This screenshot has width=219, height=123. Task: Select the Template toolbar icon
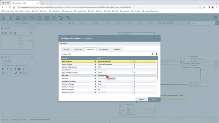pyautogui.click(x=61, y=18)
